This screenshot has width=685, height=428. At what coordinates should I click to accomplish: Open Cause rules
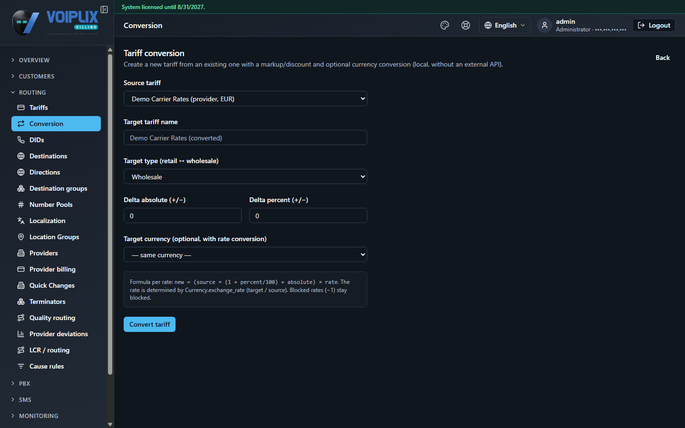56,366
